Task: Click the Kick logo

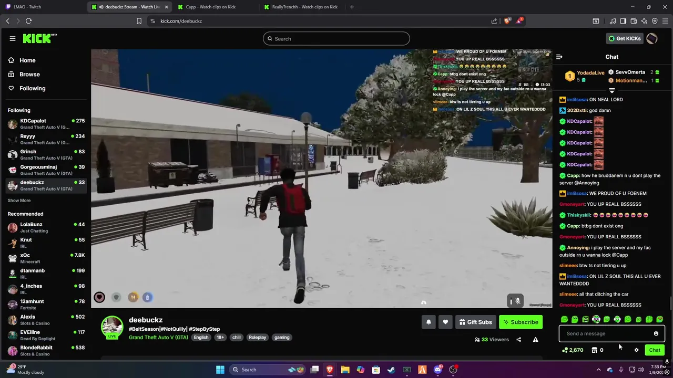Action: [x=39, y=38]
